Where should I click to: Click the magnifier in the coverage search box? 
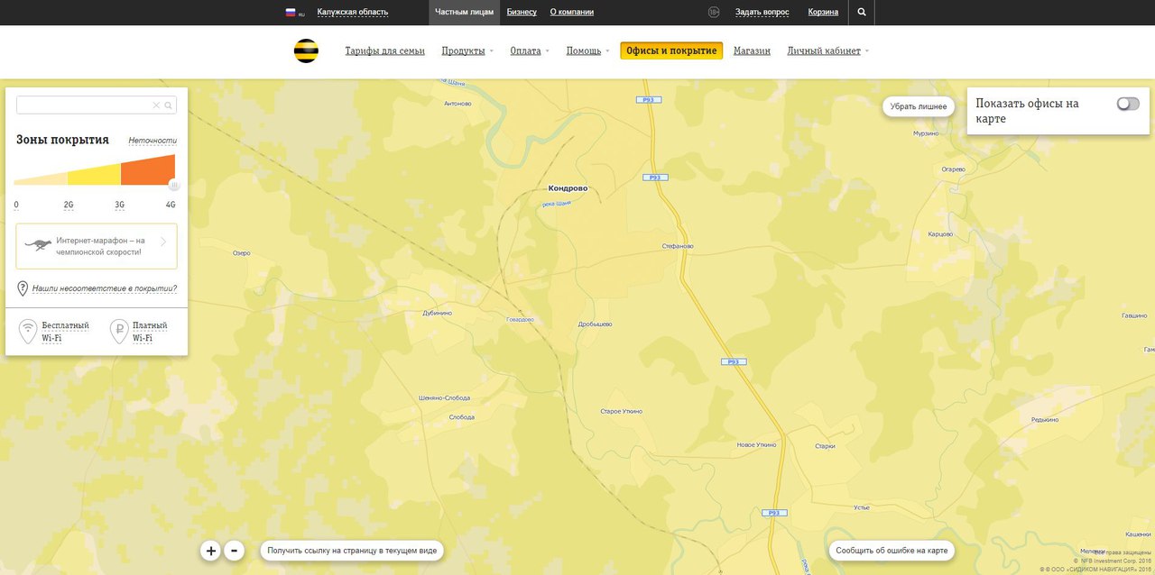pyautogui.click(x=168, y=105)
